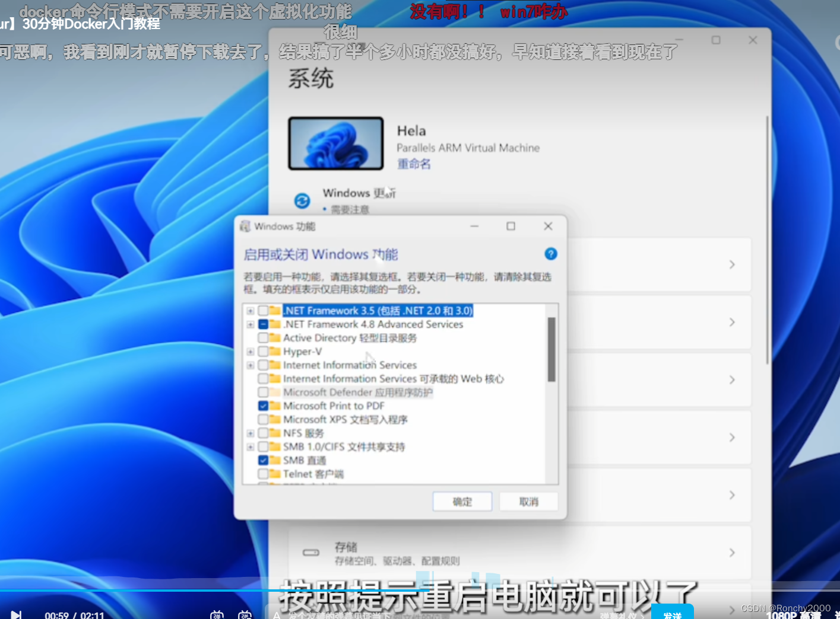The image size is (840, 619).
Task: Check the Internet Information Services checkbox
Action: 263,365
